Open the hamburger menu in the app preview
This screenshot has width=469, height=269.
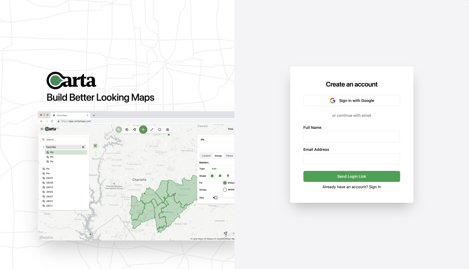pyautogui.click(x=42, y=129)
